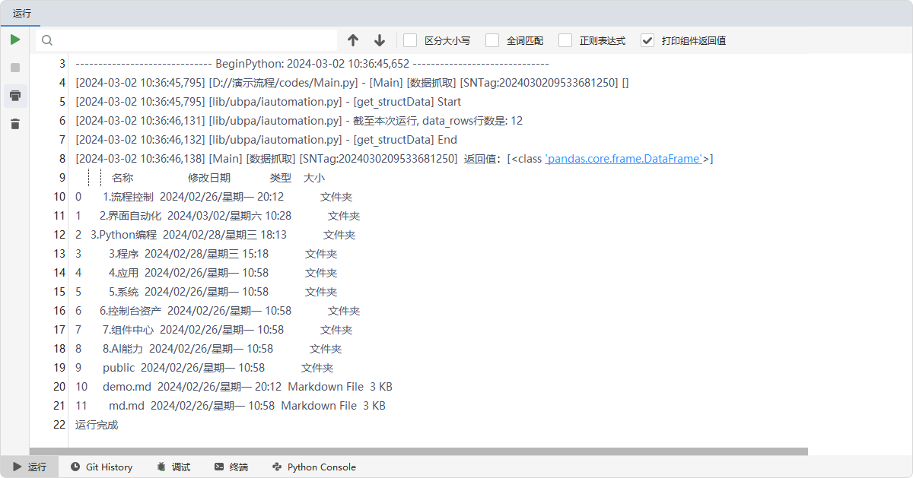
Task: Open the Python Console tab
Action: click(313, 467)
